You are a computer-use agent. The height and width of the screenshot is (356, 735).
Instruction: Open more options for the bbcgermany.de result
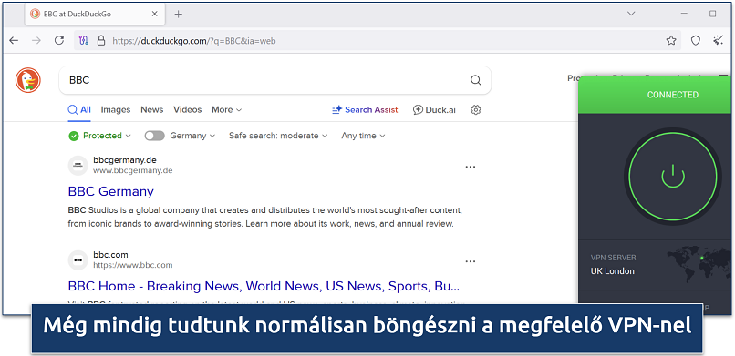[471, 167]
